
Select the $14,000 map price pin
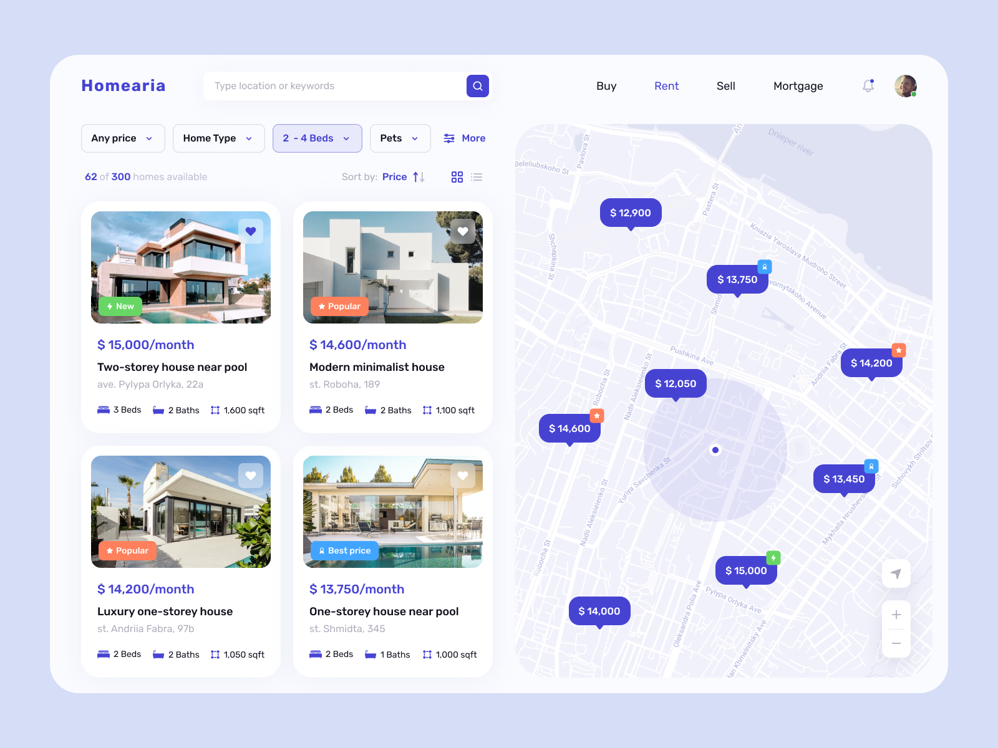[599, 611]
